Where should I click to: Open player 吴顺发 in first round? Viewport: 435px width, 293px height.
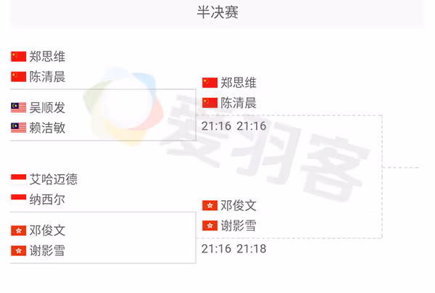[x=47, y=107]
